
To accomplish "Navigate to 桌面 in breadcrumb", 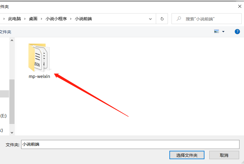I will [33, 19].
